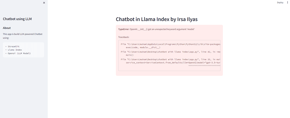The height and width of the screenshot is (118, 290).
Task: Click the caret underline row in traceback
Action: pyautogui.click(x=204, y=66)
